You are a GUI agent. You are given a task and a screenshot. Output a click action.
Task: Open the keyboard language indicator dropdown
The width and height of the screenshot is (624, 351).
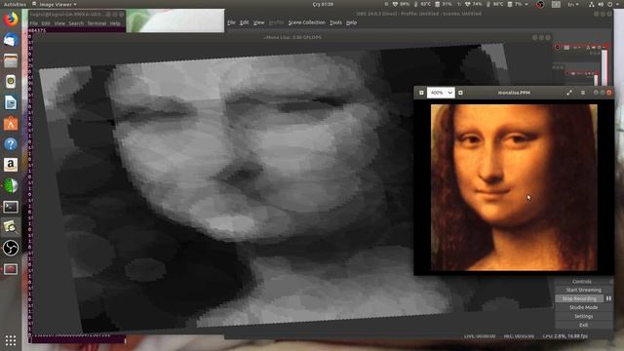[573, 4]
